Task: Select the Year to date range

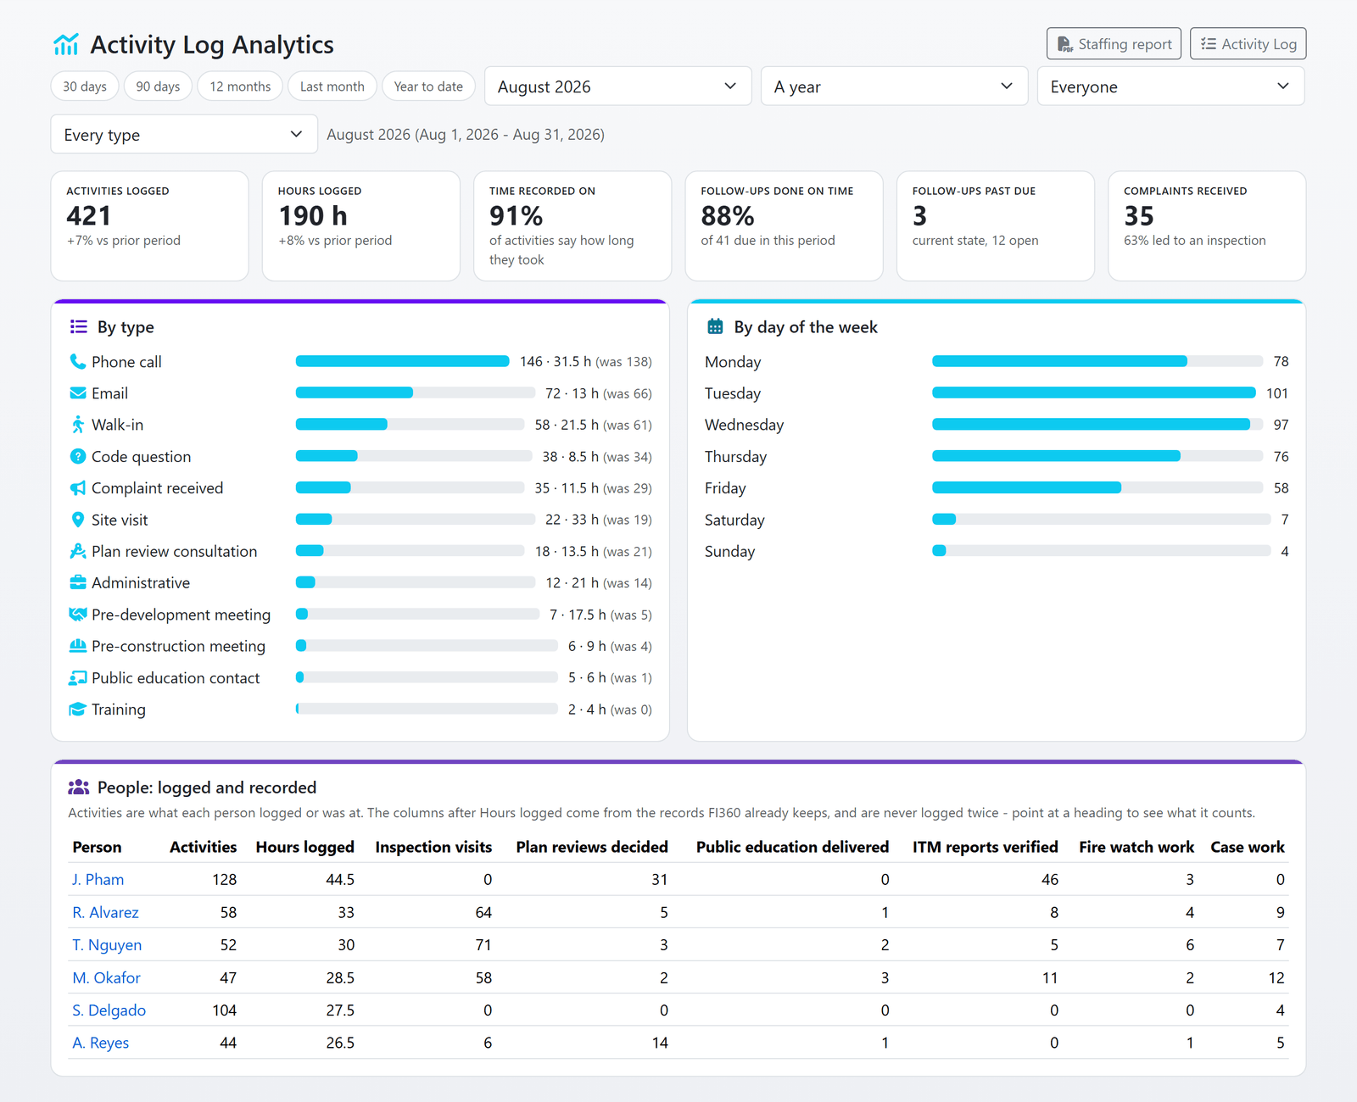Action: [x=428, y=86]
